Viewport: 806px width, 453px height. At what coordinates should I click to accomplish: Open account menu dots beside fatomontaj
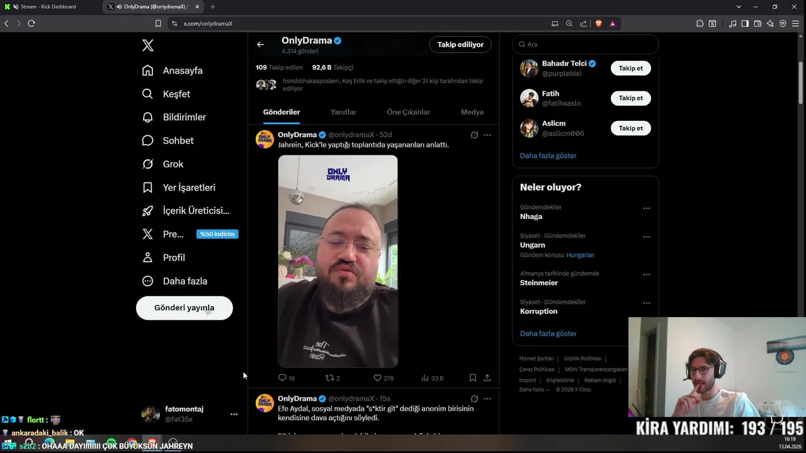click(x=234, y=414)
